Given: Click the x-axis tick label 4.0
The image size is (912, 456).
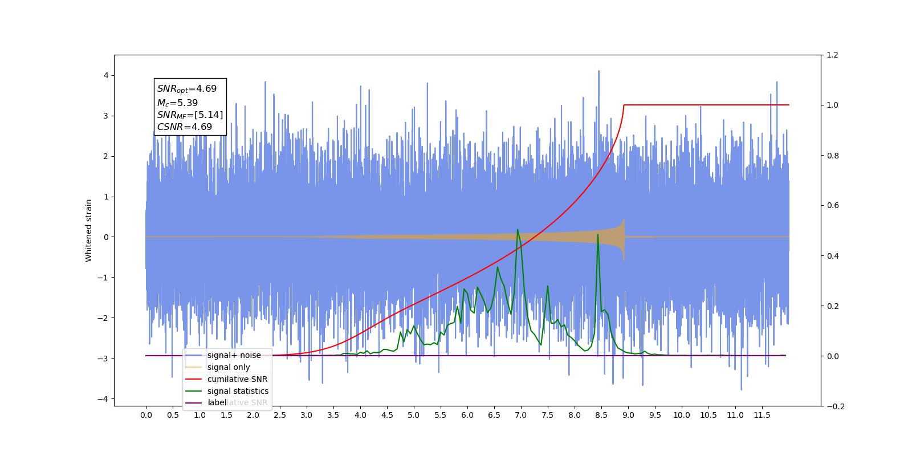Looking at the screenshot, I should (360, 416).
